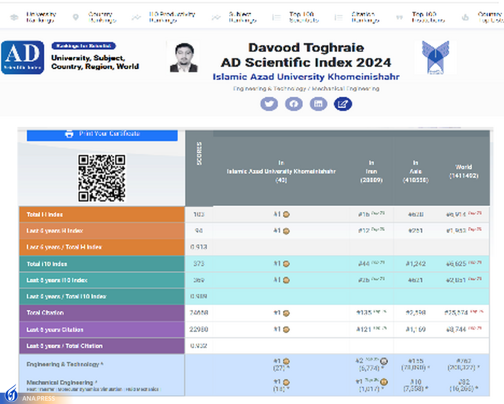Click the Total H Index row label
504x404 pixels.
tap(45, 215)
